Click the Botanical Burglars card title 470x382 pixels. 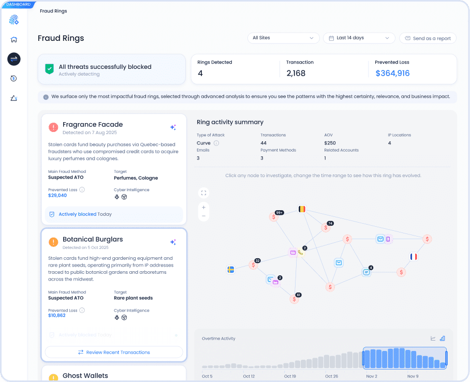[93, 239]
